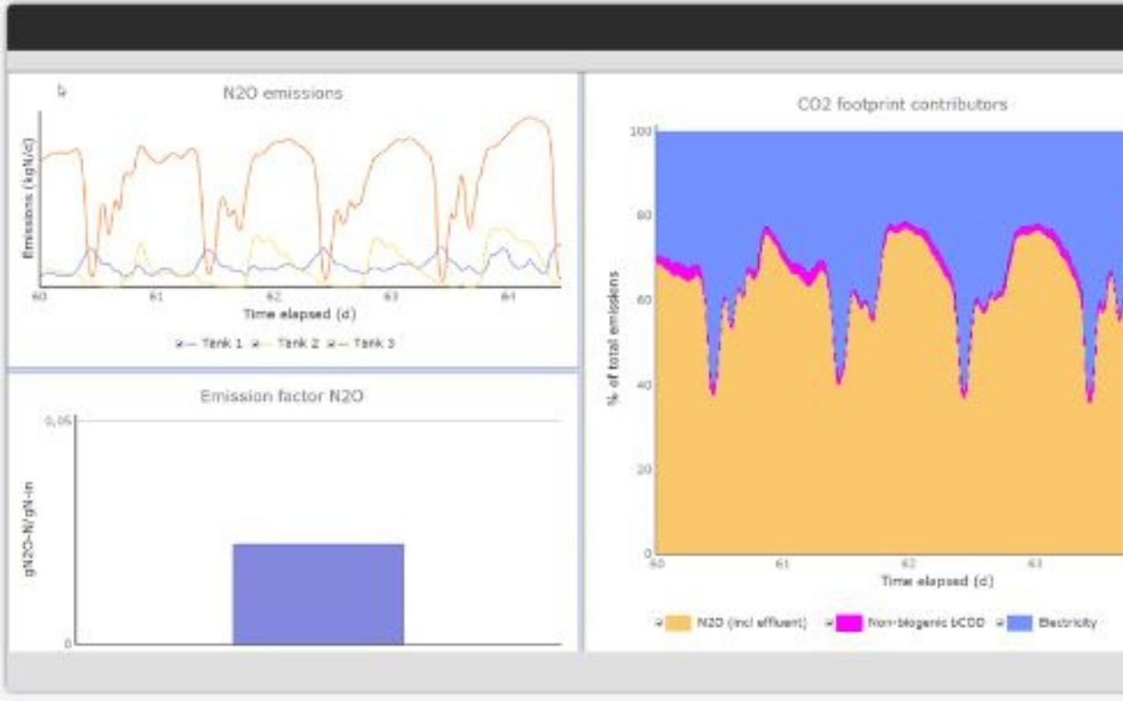Uncheck the Electricity legend checkbox
The width and height of the screenshot is (1123, 701).
pos(1000,623)
